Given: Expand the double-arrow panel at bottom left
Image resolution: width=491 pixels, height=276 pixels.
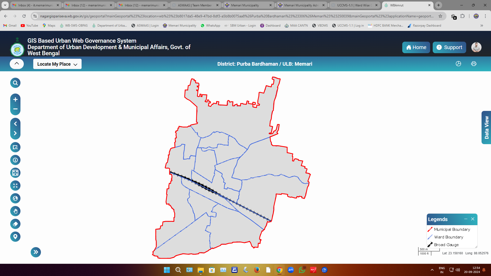Looking at the screenshot, I should pos(36,252).
